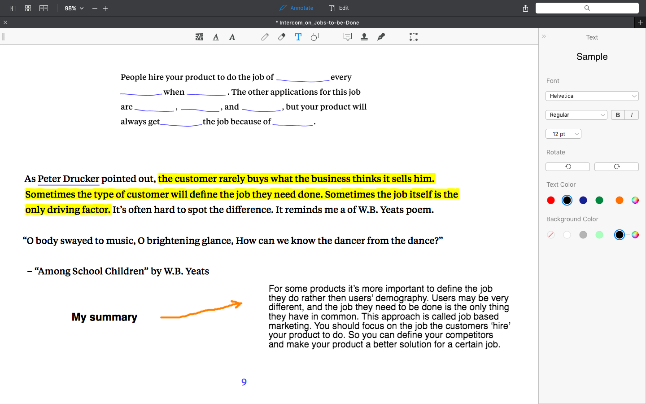
Task: Rotate text clockwise
Action: tap(616, 167)
